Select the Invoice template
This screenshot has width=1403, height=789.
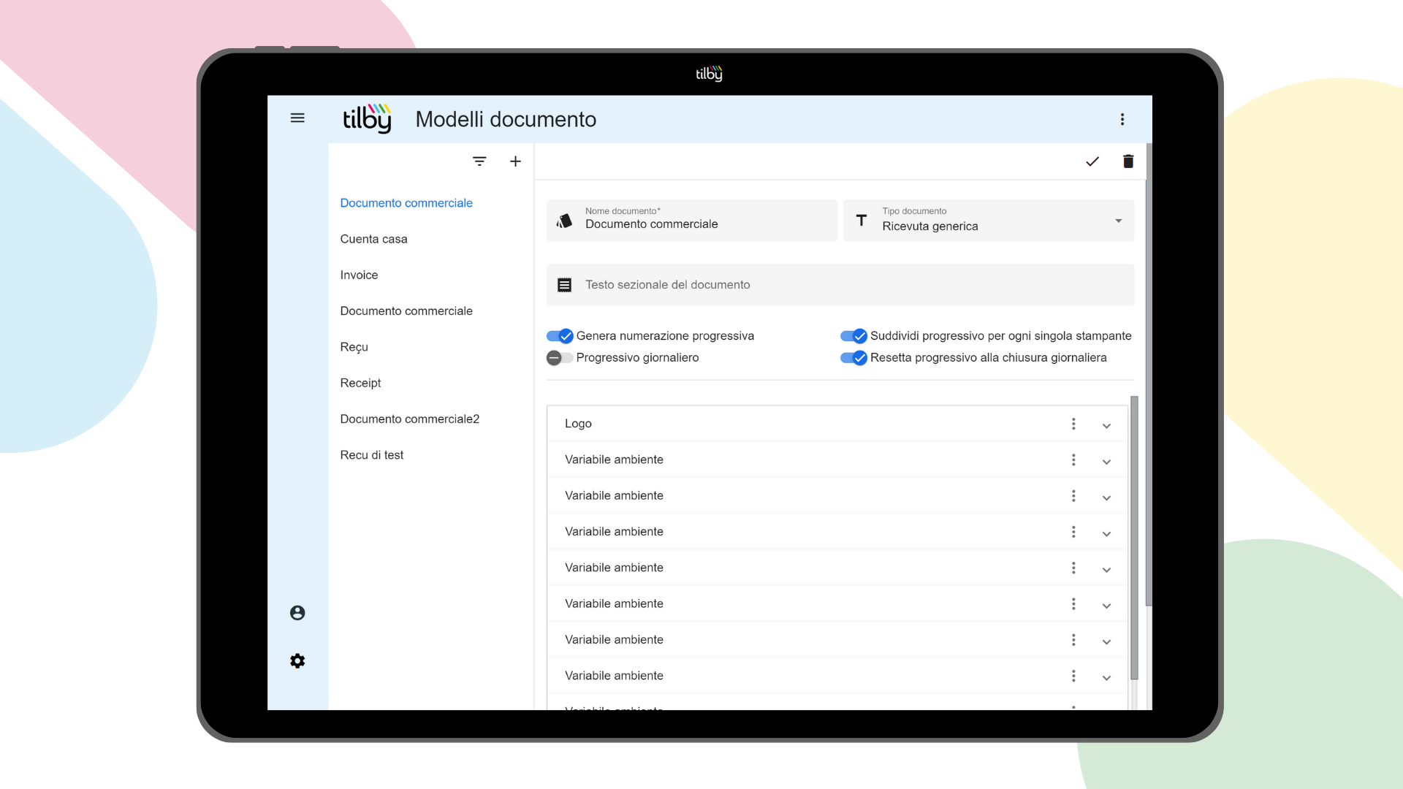[359, 275]
